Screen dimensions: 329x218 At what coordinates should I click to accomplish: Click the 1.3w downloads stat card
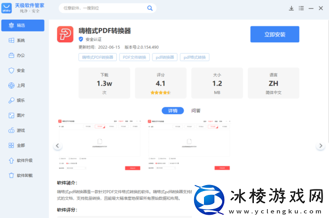104,83
